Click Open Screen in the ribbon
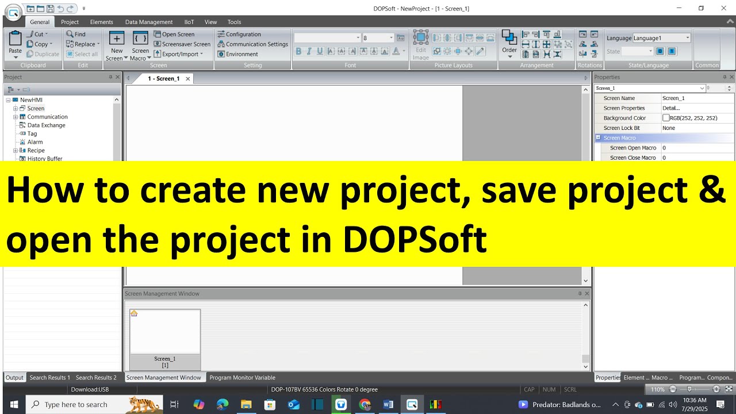This screenshot has height=414, width=736. 174,34
